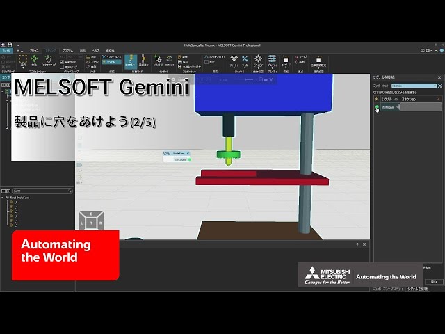445x334 pixels.
Task: Click the Save component as button
Action: (190, 67)
